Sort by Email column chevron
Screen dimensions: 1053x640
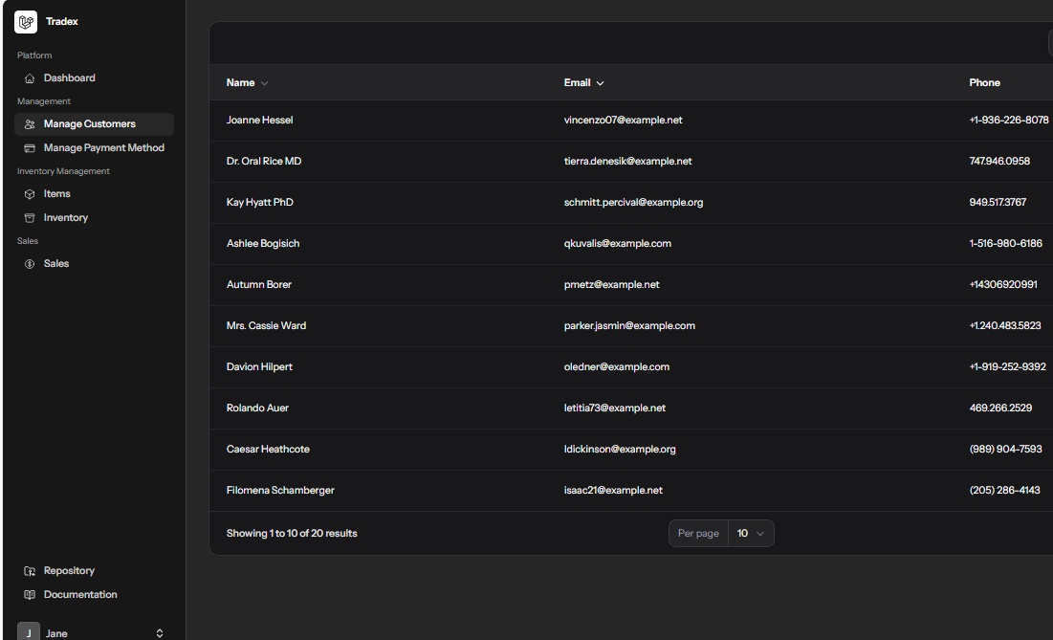click(x=601, y=83)
